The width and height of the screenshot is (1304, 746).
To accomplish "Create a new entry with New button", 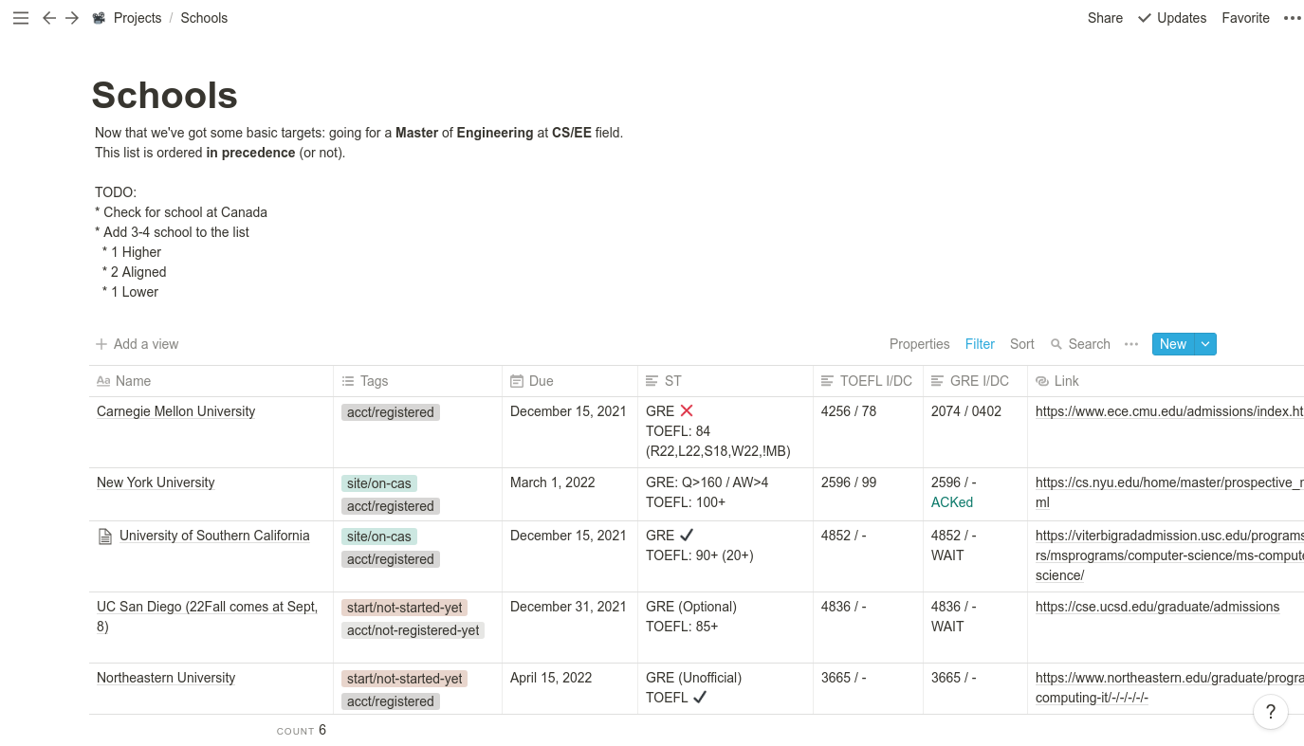I will click(1172, 344).
